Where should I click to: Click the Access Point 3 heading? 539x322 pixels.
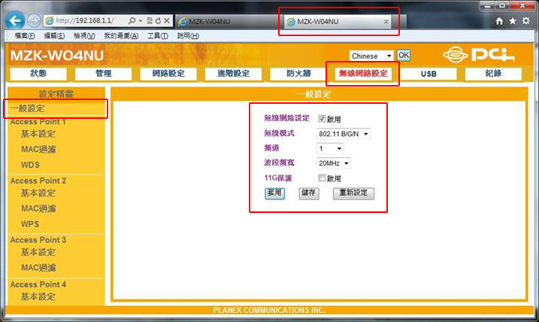(38, 240)
